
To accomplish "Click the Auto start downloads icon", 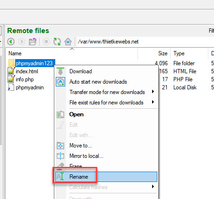I will point(60,82).
